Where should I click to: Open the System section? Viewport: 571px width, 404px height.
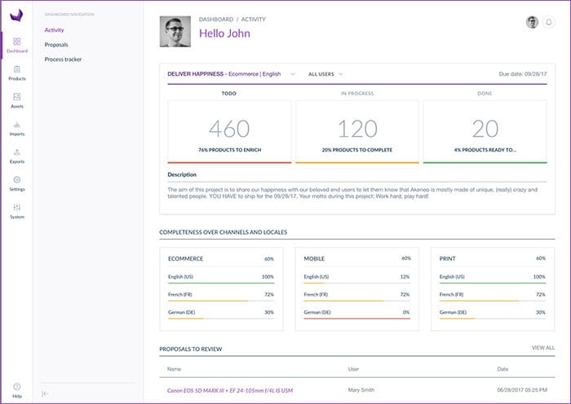[x=16, y=211]
